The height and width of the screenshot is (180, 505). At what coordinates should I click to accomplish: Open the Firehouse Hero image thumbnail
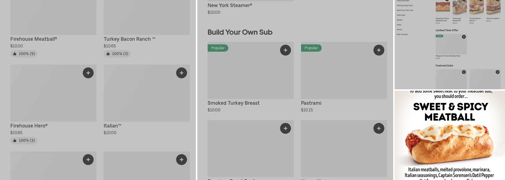click(x=53, y=93)
